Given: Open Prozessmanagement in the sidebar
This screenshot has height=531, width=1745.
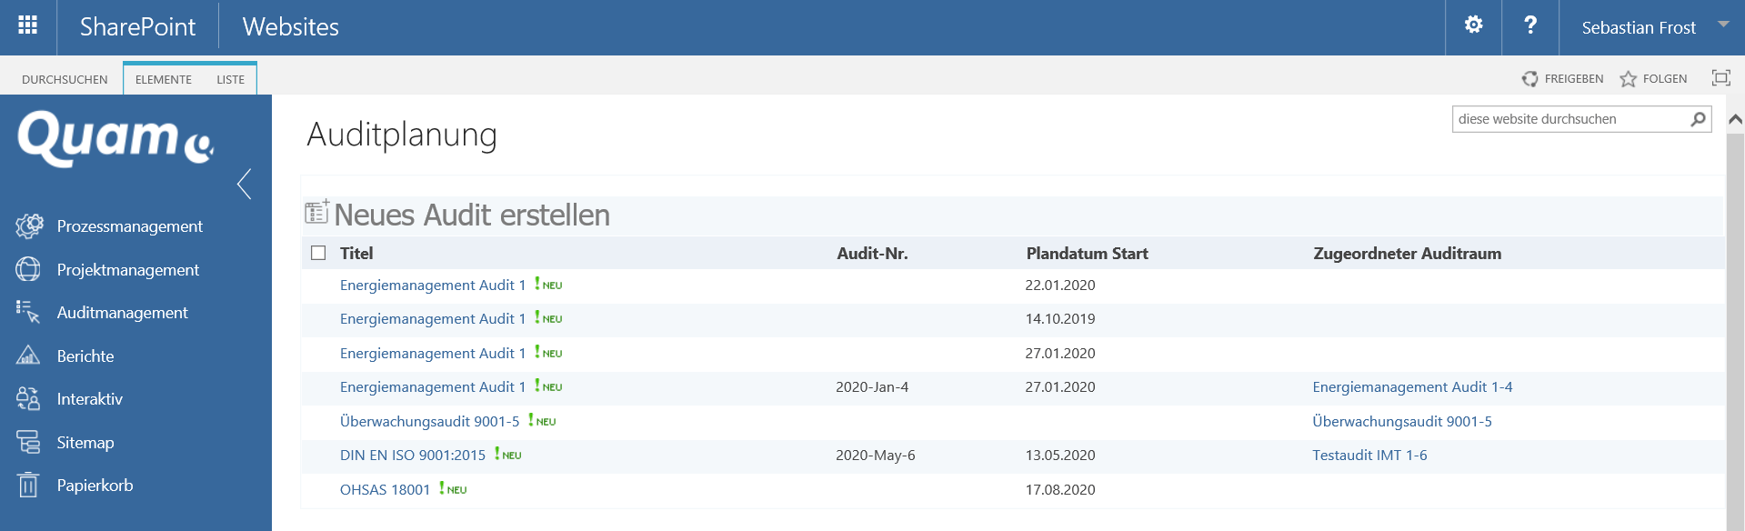Looking at the screenshot, I should (129, 226).
